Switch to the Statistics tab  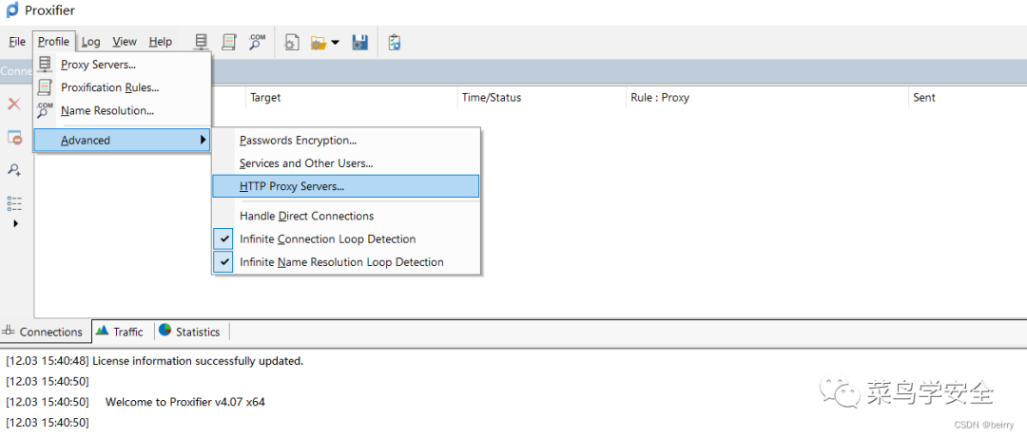[190, 332]
